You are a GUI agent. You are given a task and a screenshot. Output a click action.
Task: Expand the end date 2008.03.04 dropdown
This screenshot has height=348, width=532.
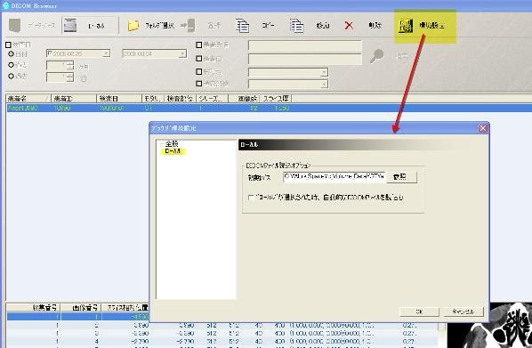182,53
